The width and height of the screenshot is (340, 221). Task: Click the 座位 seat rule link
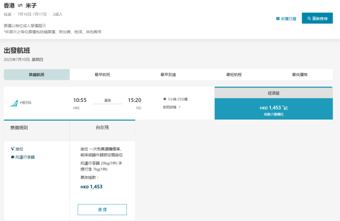19,149
